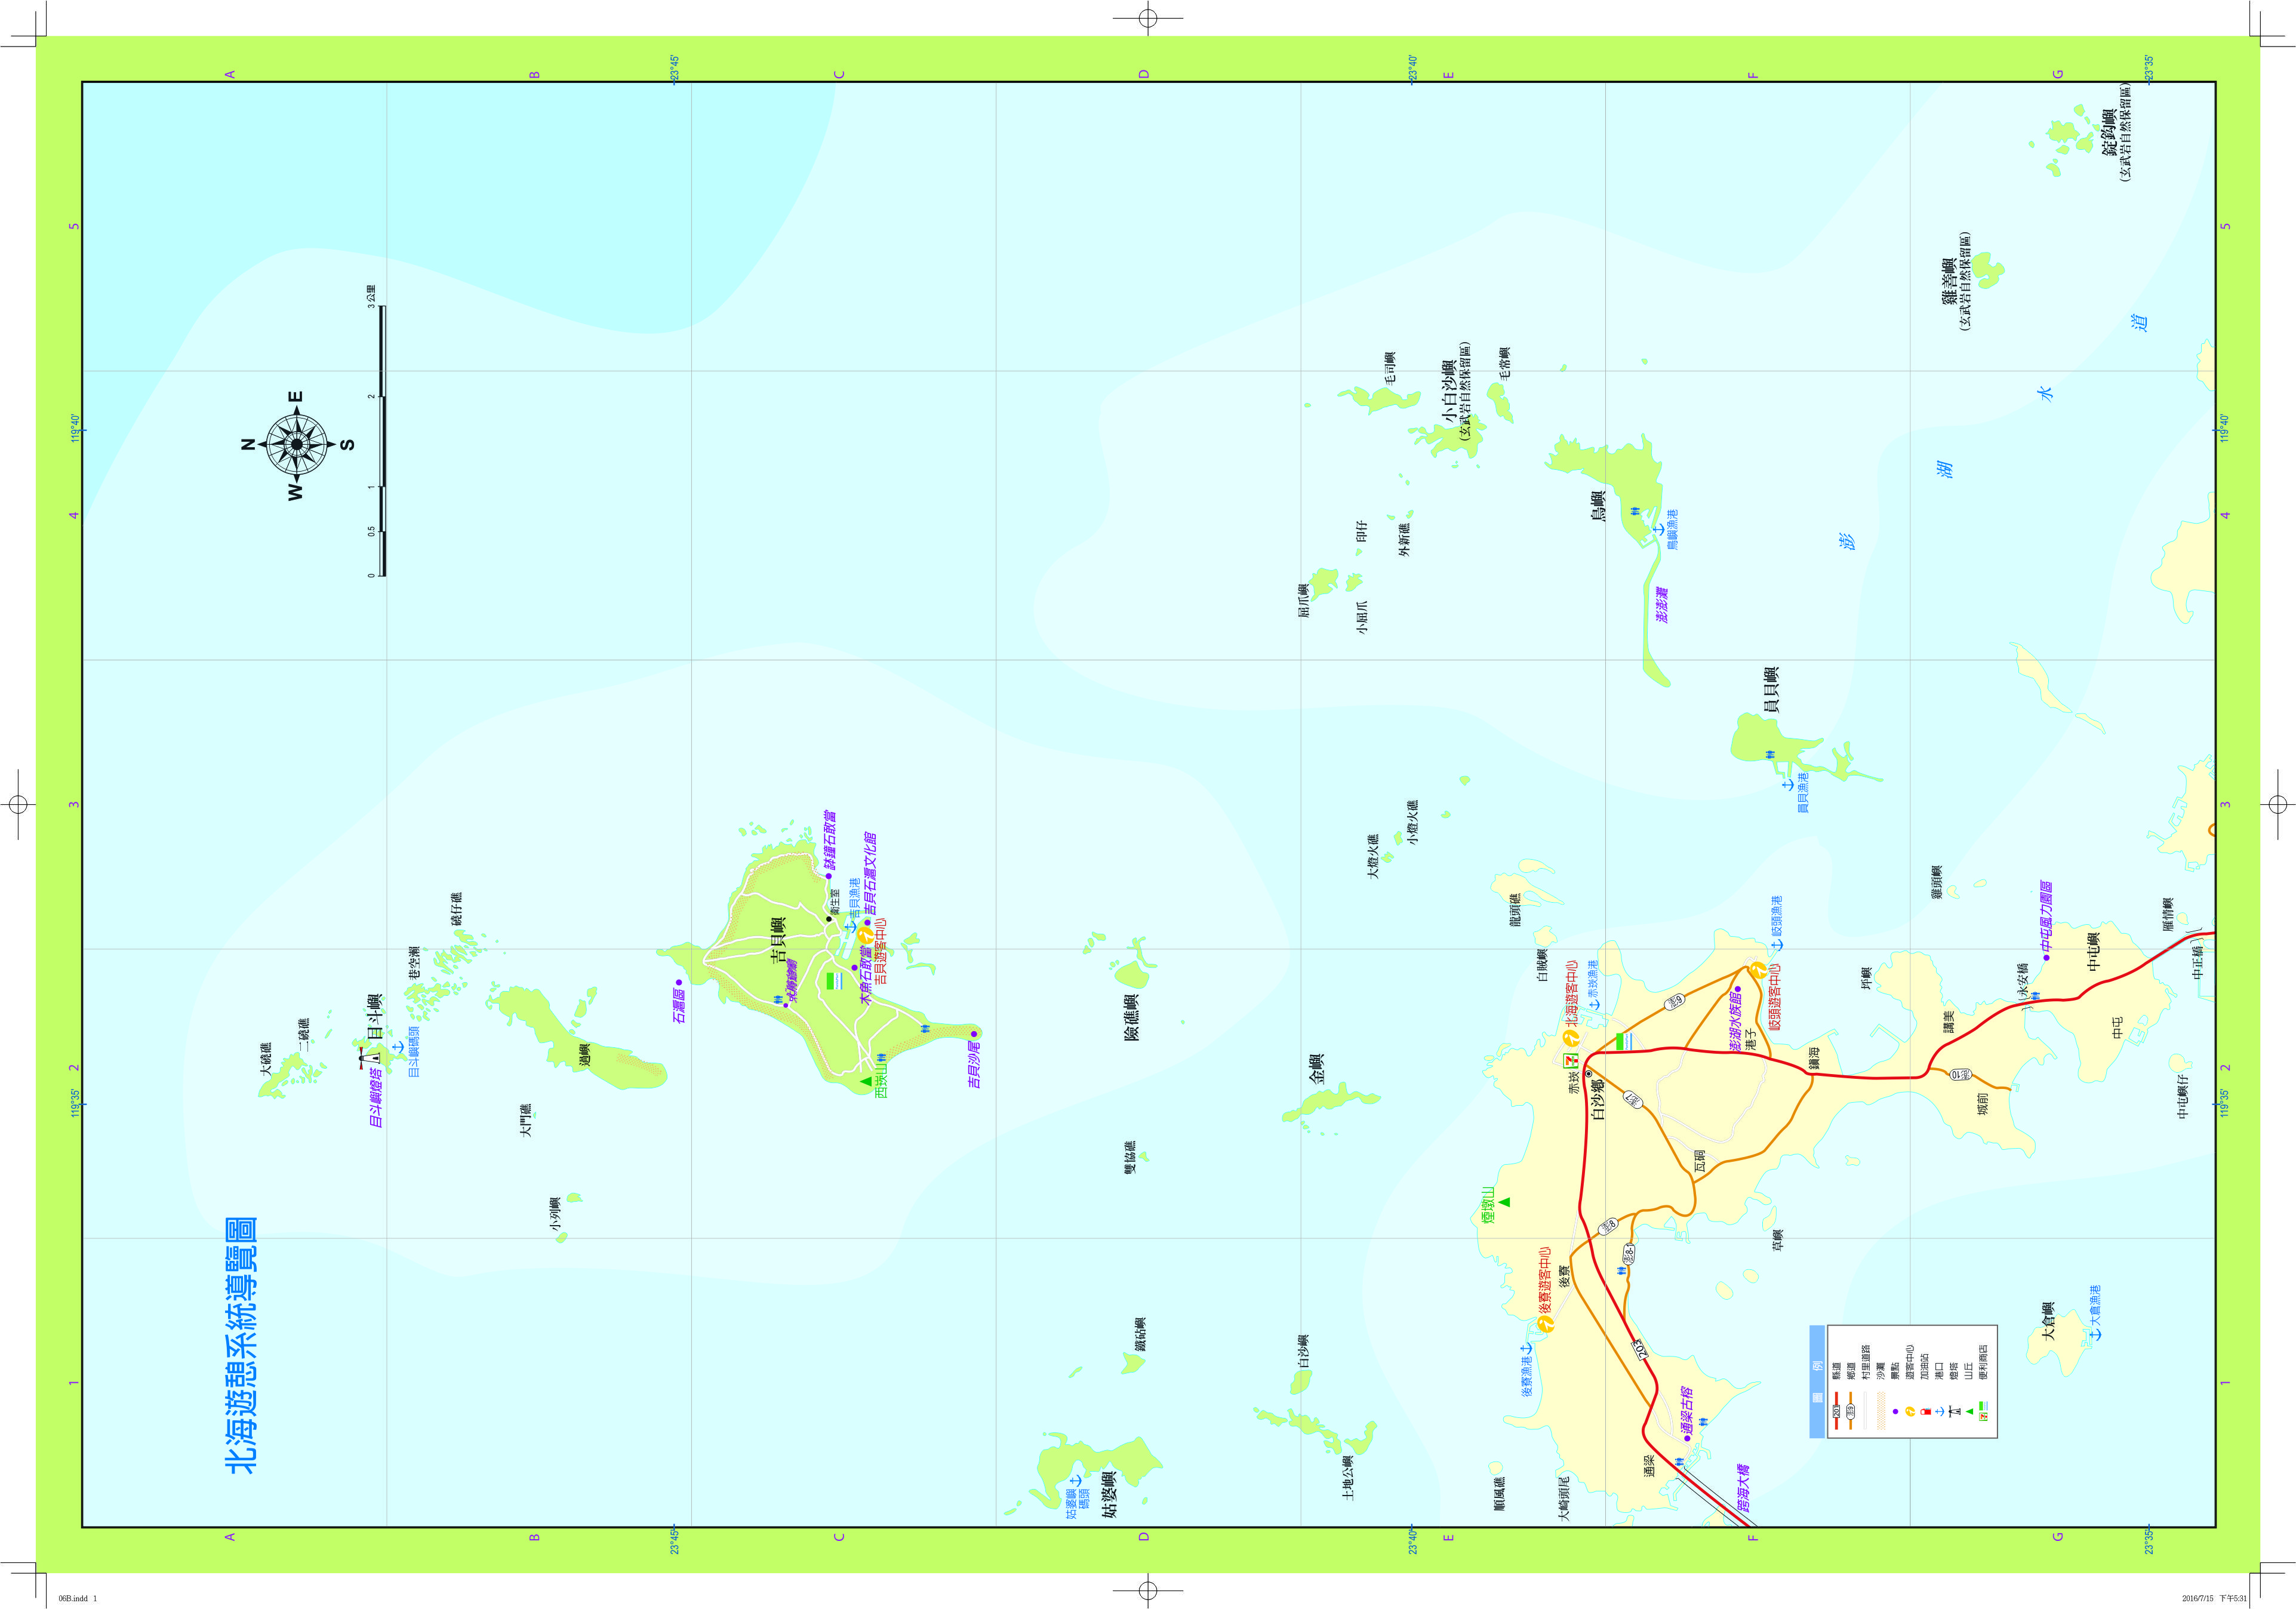Click the purple dot at 中屯風力園區
The width and height of the screenshot is (2296, 1609).
pos(2046,957)
